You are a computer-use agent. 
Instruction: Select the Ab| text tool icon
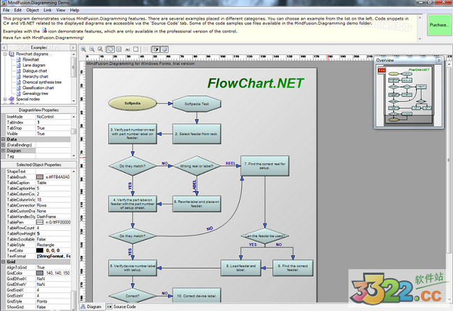point(128,50)
